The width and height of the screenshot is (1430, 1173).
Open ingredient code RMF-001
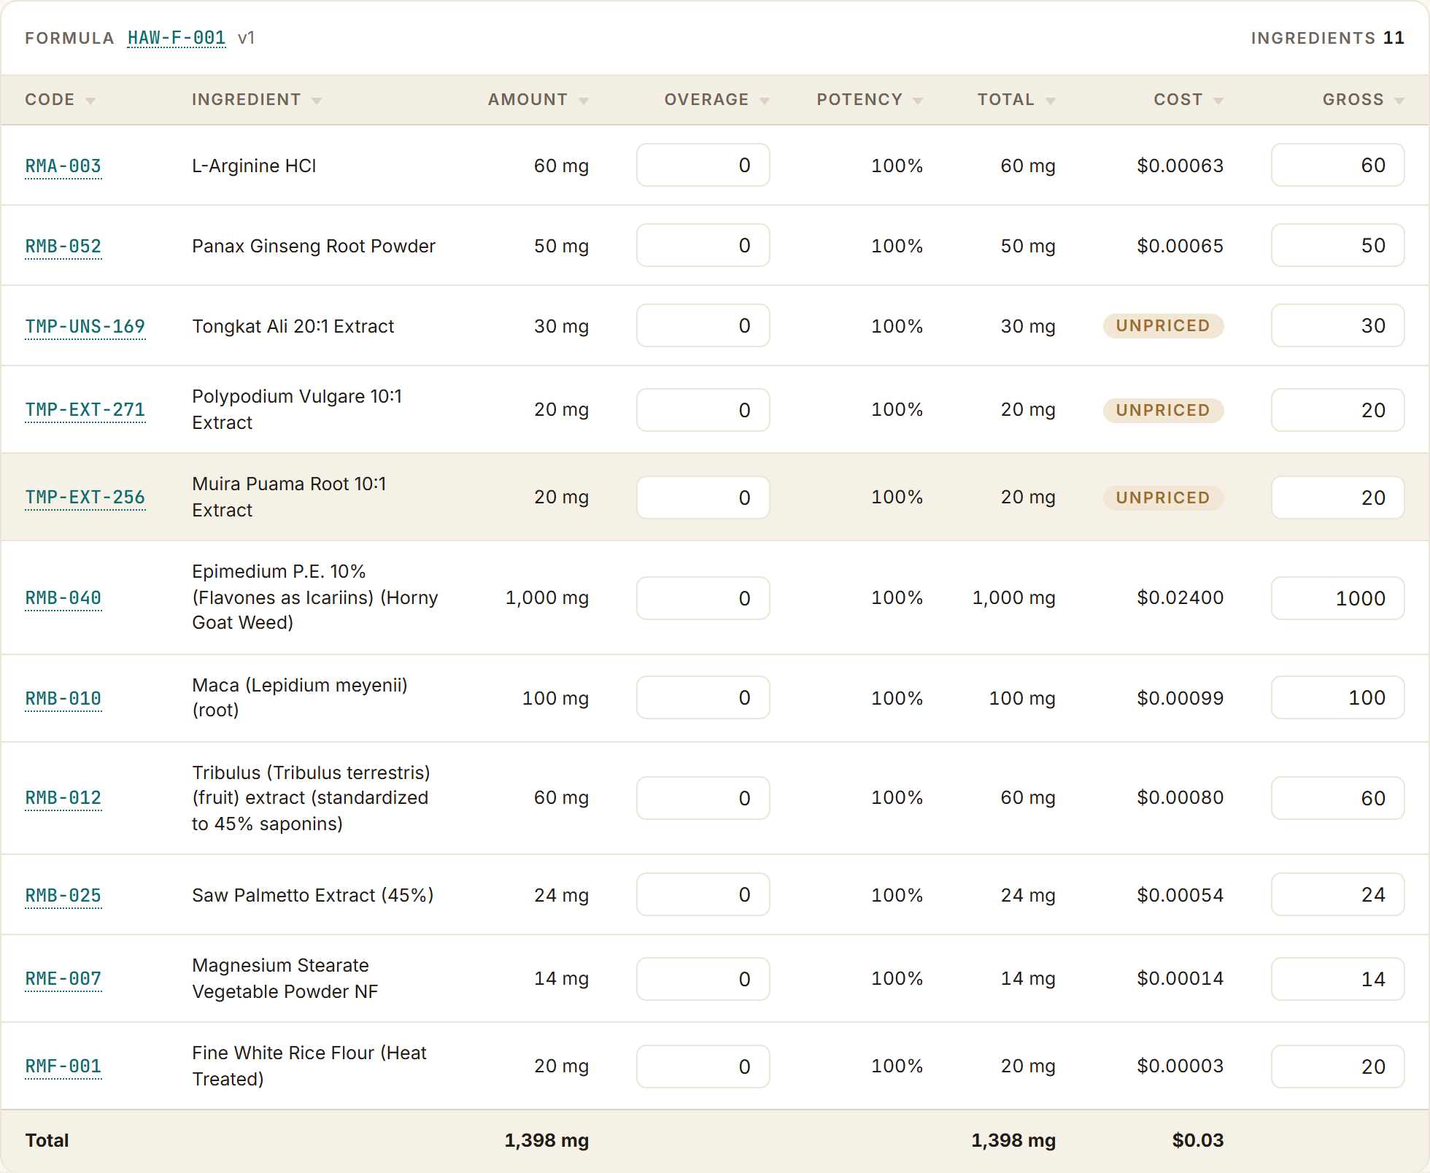pos(63,1066)
